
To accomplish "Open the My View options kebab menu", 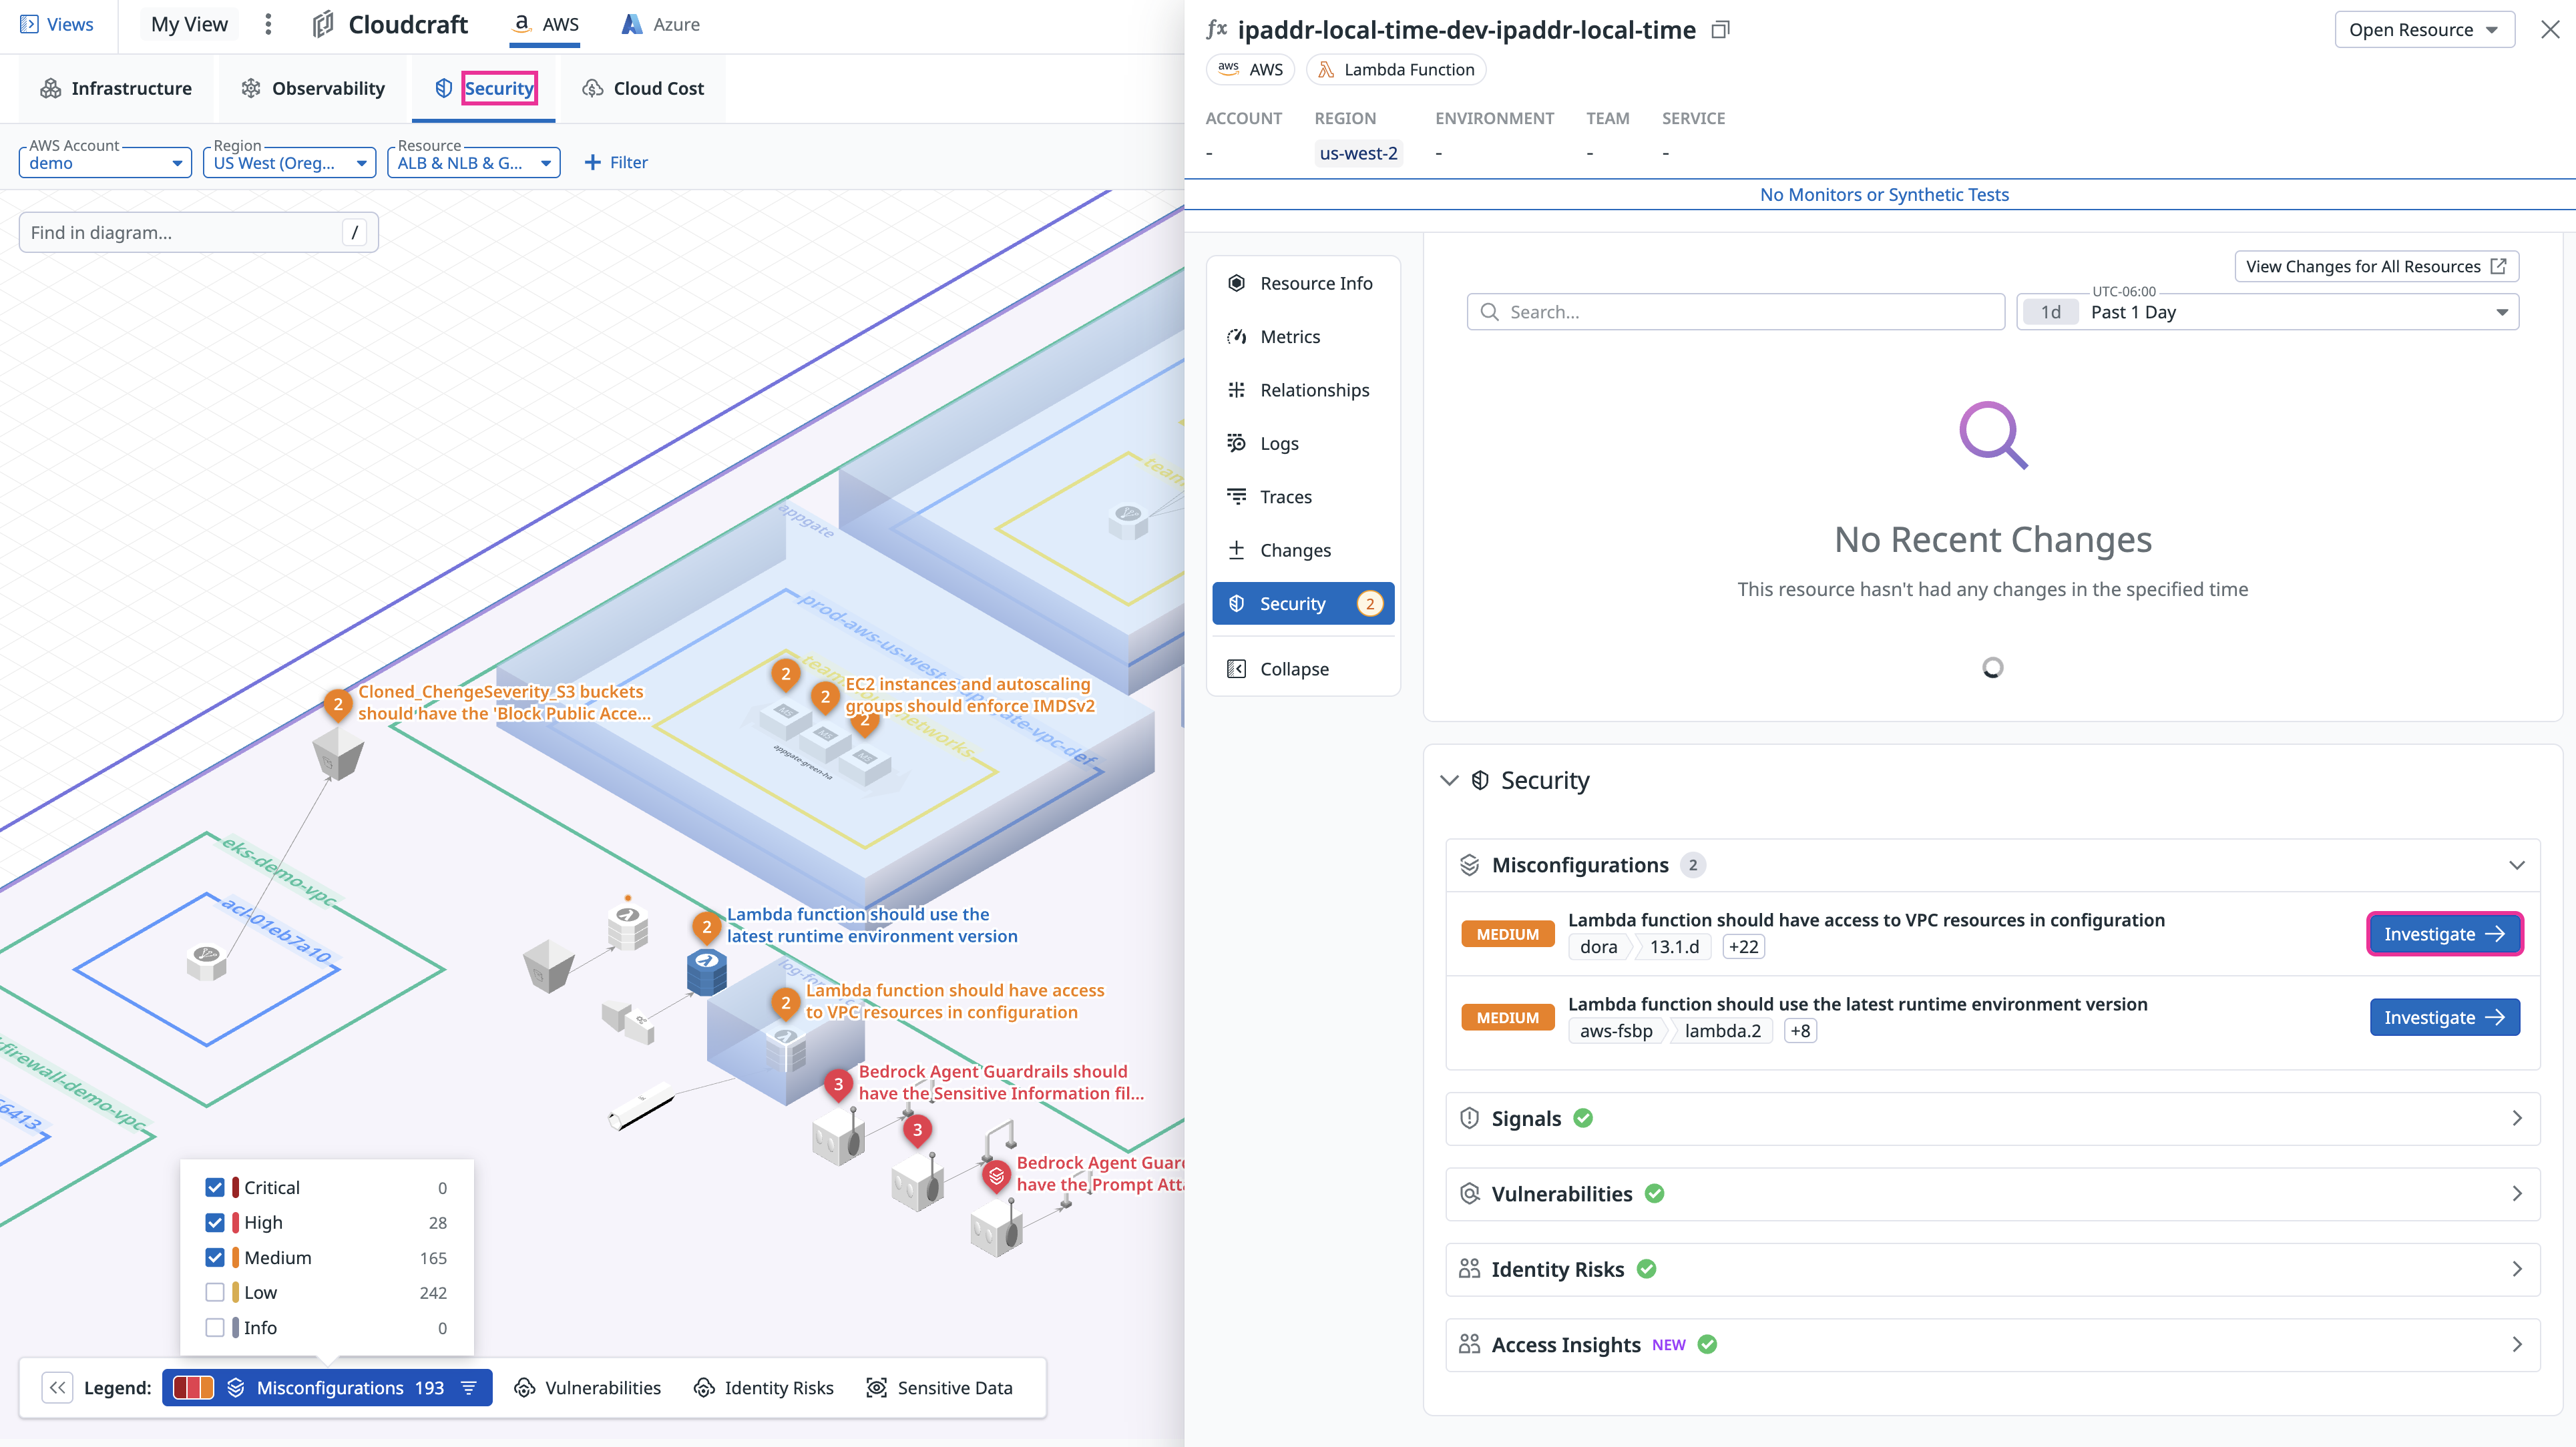I will tap(268, 24).
